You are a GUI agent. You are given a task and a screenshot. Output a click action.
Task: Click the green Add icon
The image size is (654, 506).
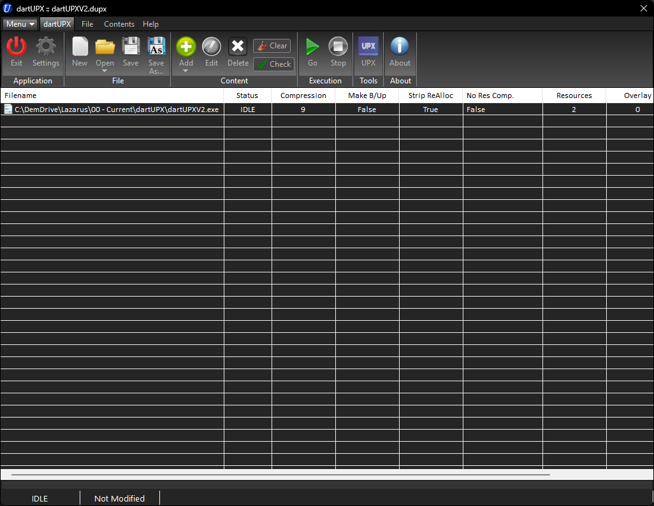click(x=186, y=46)
